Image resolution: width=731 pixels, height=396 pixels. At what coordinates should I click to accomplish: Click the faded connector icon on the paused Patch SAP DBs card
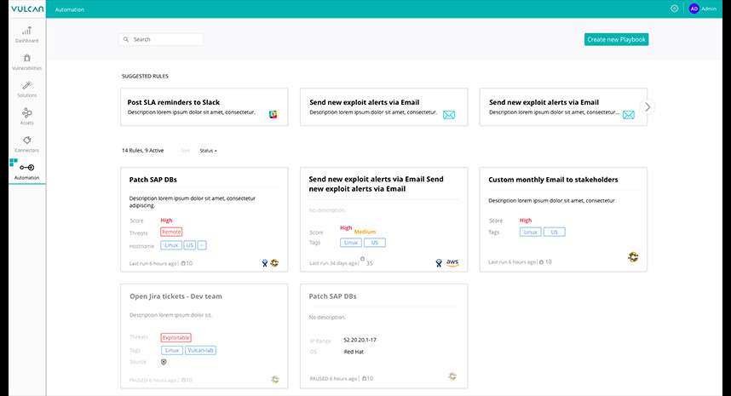pyautogui.click(x=452, y=376)
